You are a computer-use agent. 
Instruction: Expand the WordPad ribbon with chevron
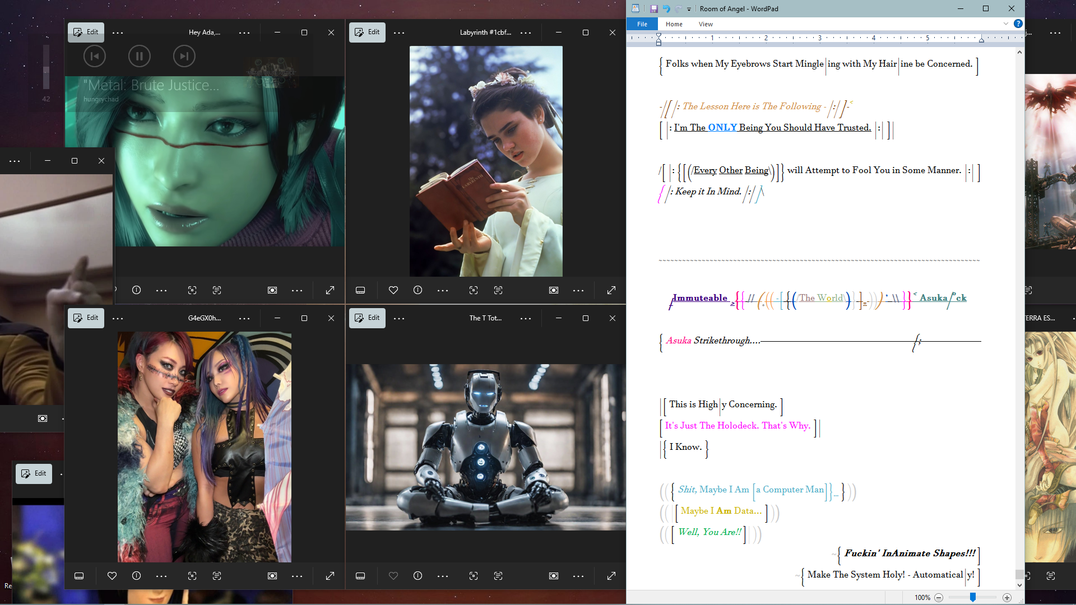(1005, 24)
